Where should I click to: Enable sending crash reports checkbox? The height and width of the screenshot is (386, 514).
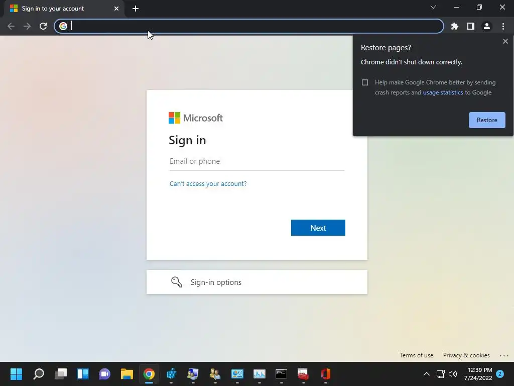(365, 82)
